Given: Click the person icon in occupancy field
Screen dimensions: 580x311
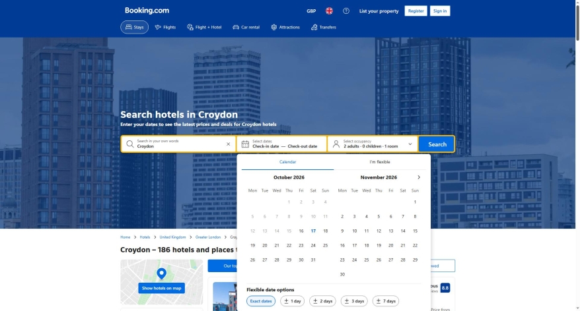Looking at the screenshot, I should pyautogui.click(x=336, y=144).
